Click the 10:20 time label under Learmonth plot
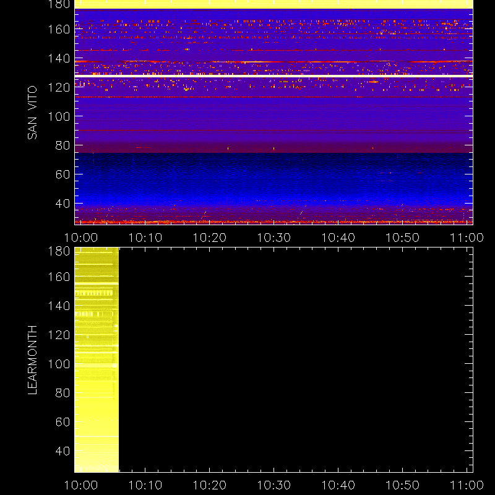Screen dimensions: 495x495 point(210,485)
